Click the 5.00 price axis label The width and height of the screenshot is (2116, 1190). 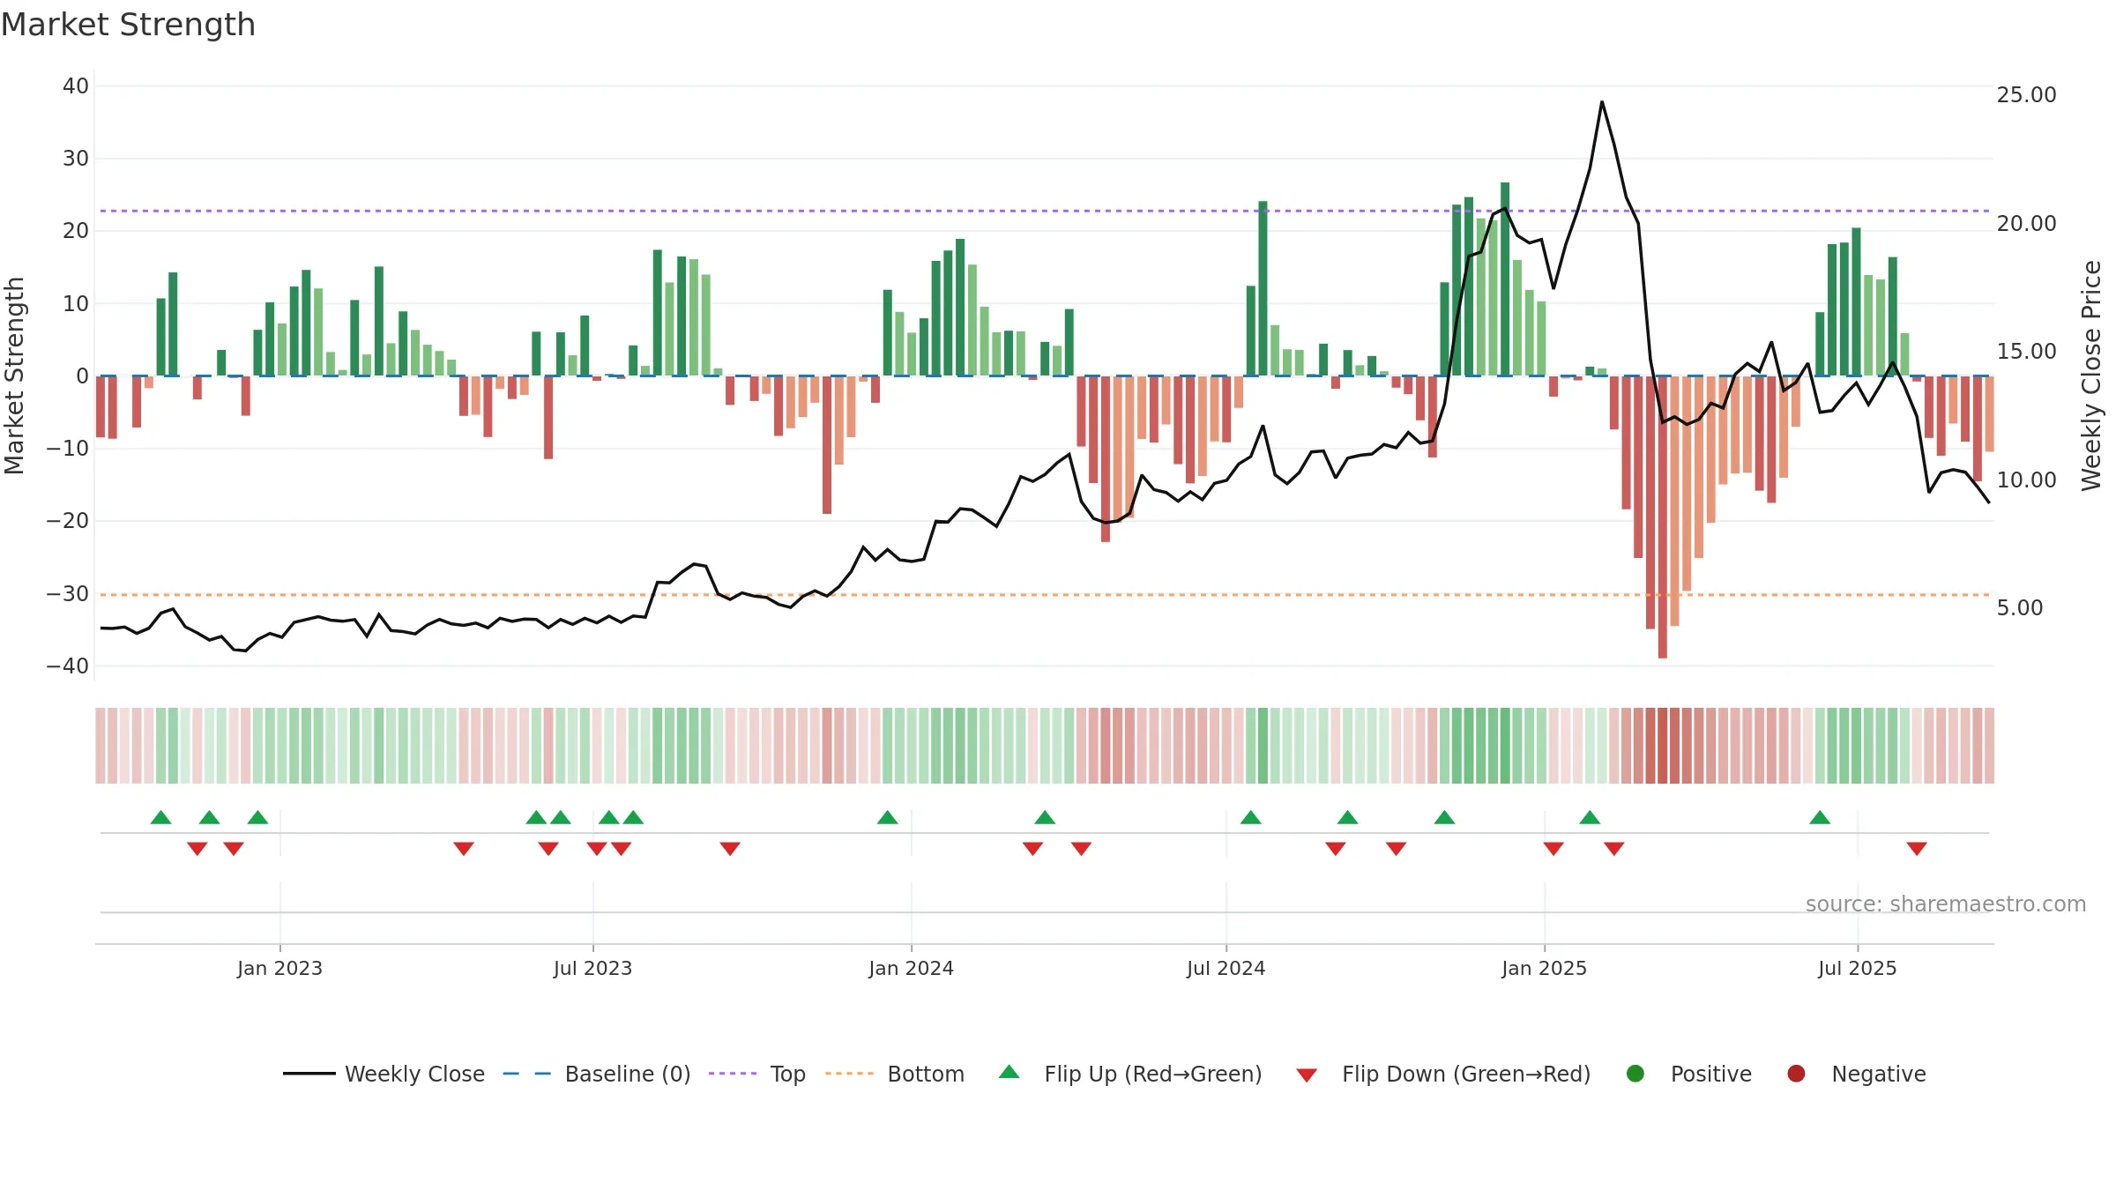point(2019,608)
